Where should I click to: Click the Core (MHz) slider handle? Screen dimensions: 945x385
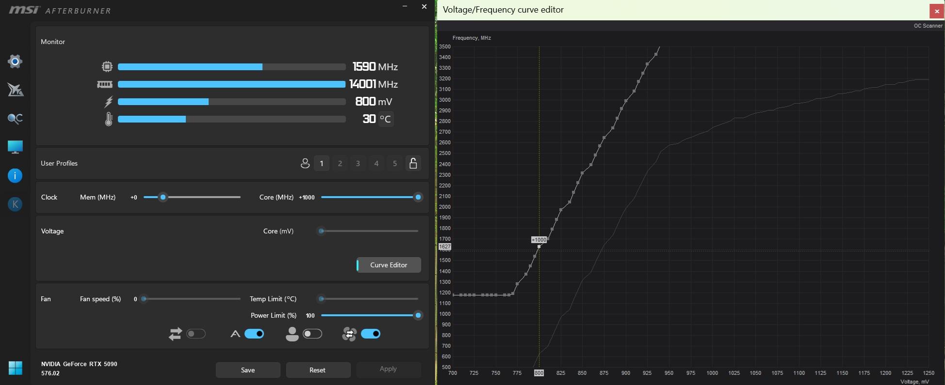tap(418, 197)
